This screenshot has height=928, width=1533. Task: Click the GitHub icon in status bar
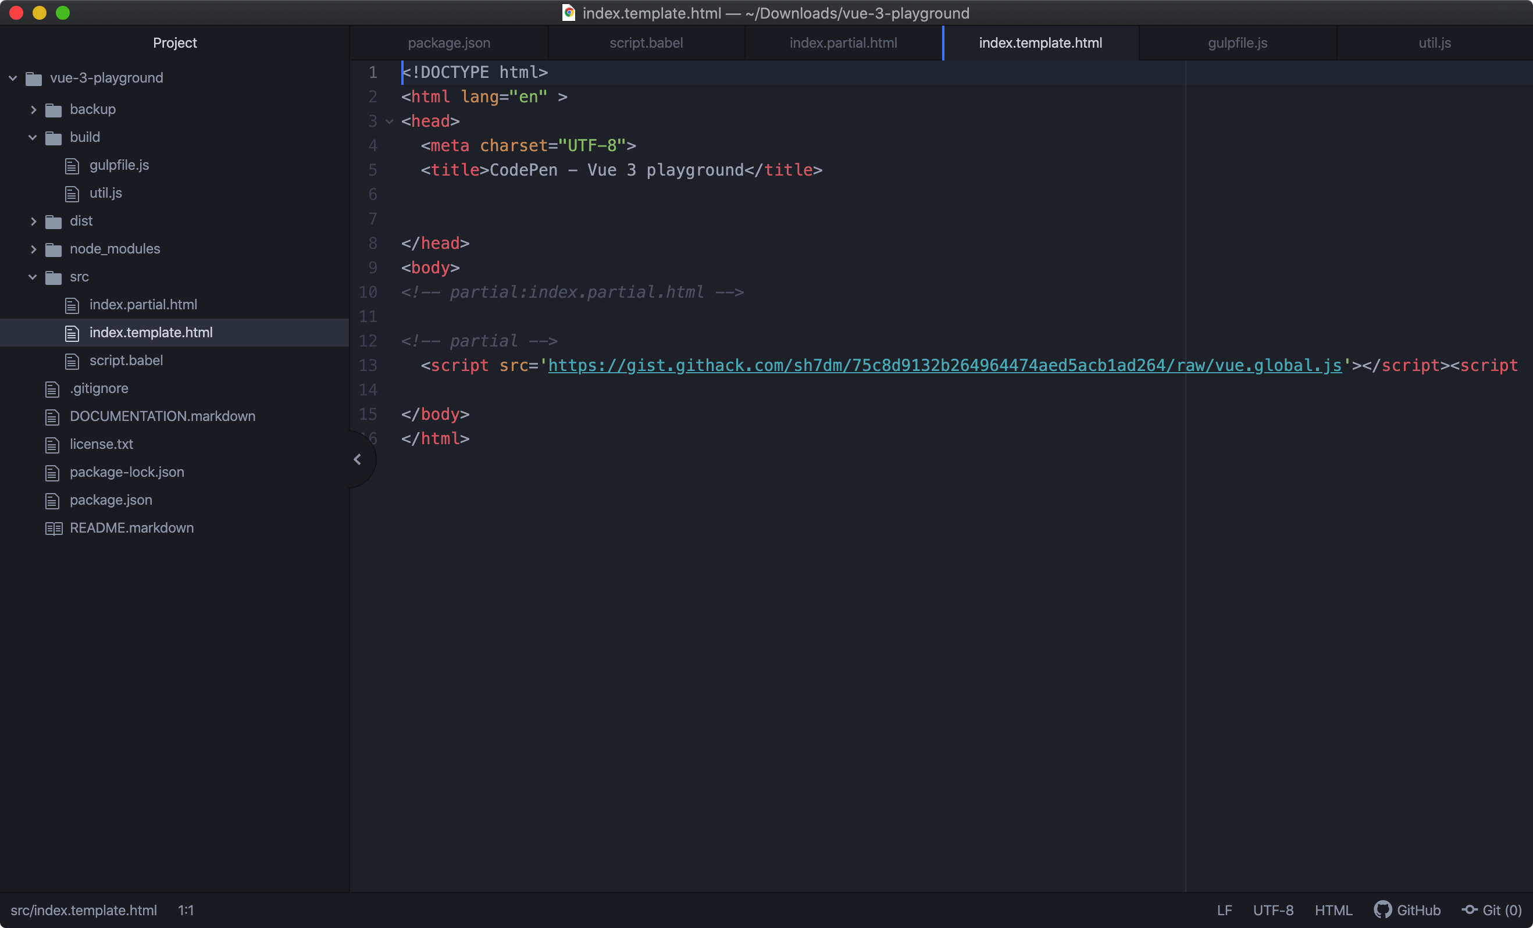pos(1382,910)
